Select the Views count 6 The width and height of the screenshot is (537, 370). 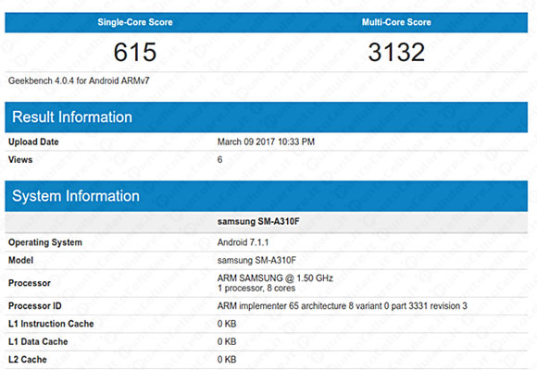point(219,159)
